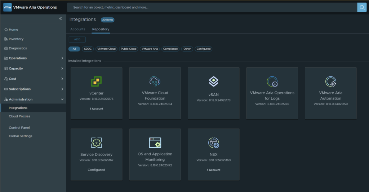369x192 pixels.
Task: Click vCenter's 1 Account link
Action: [97, 109]
